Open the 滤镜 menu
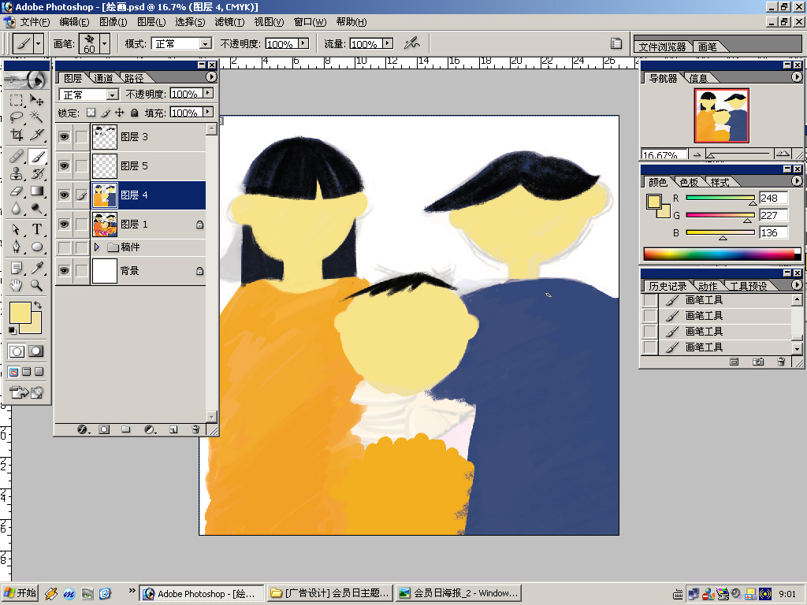This screenshot has width=807, height=605. (x=229, y=21)
